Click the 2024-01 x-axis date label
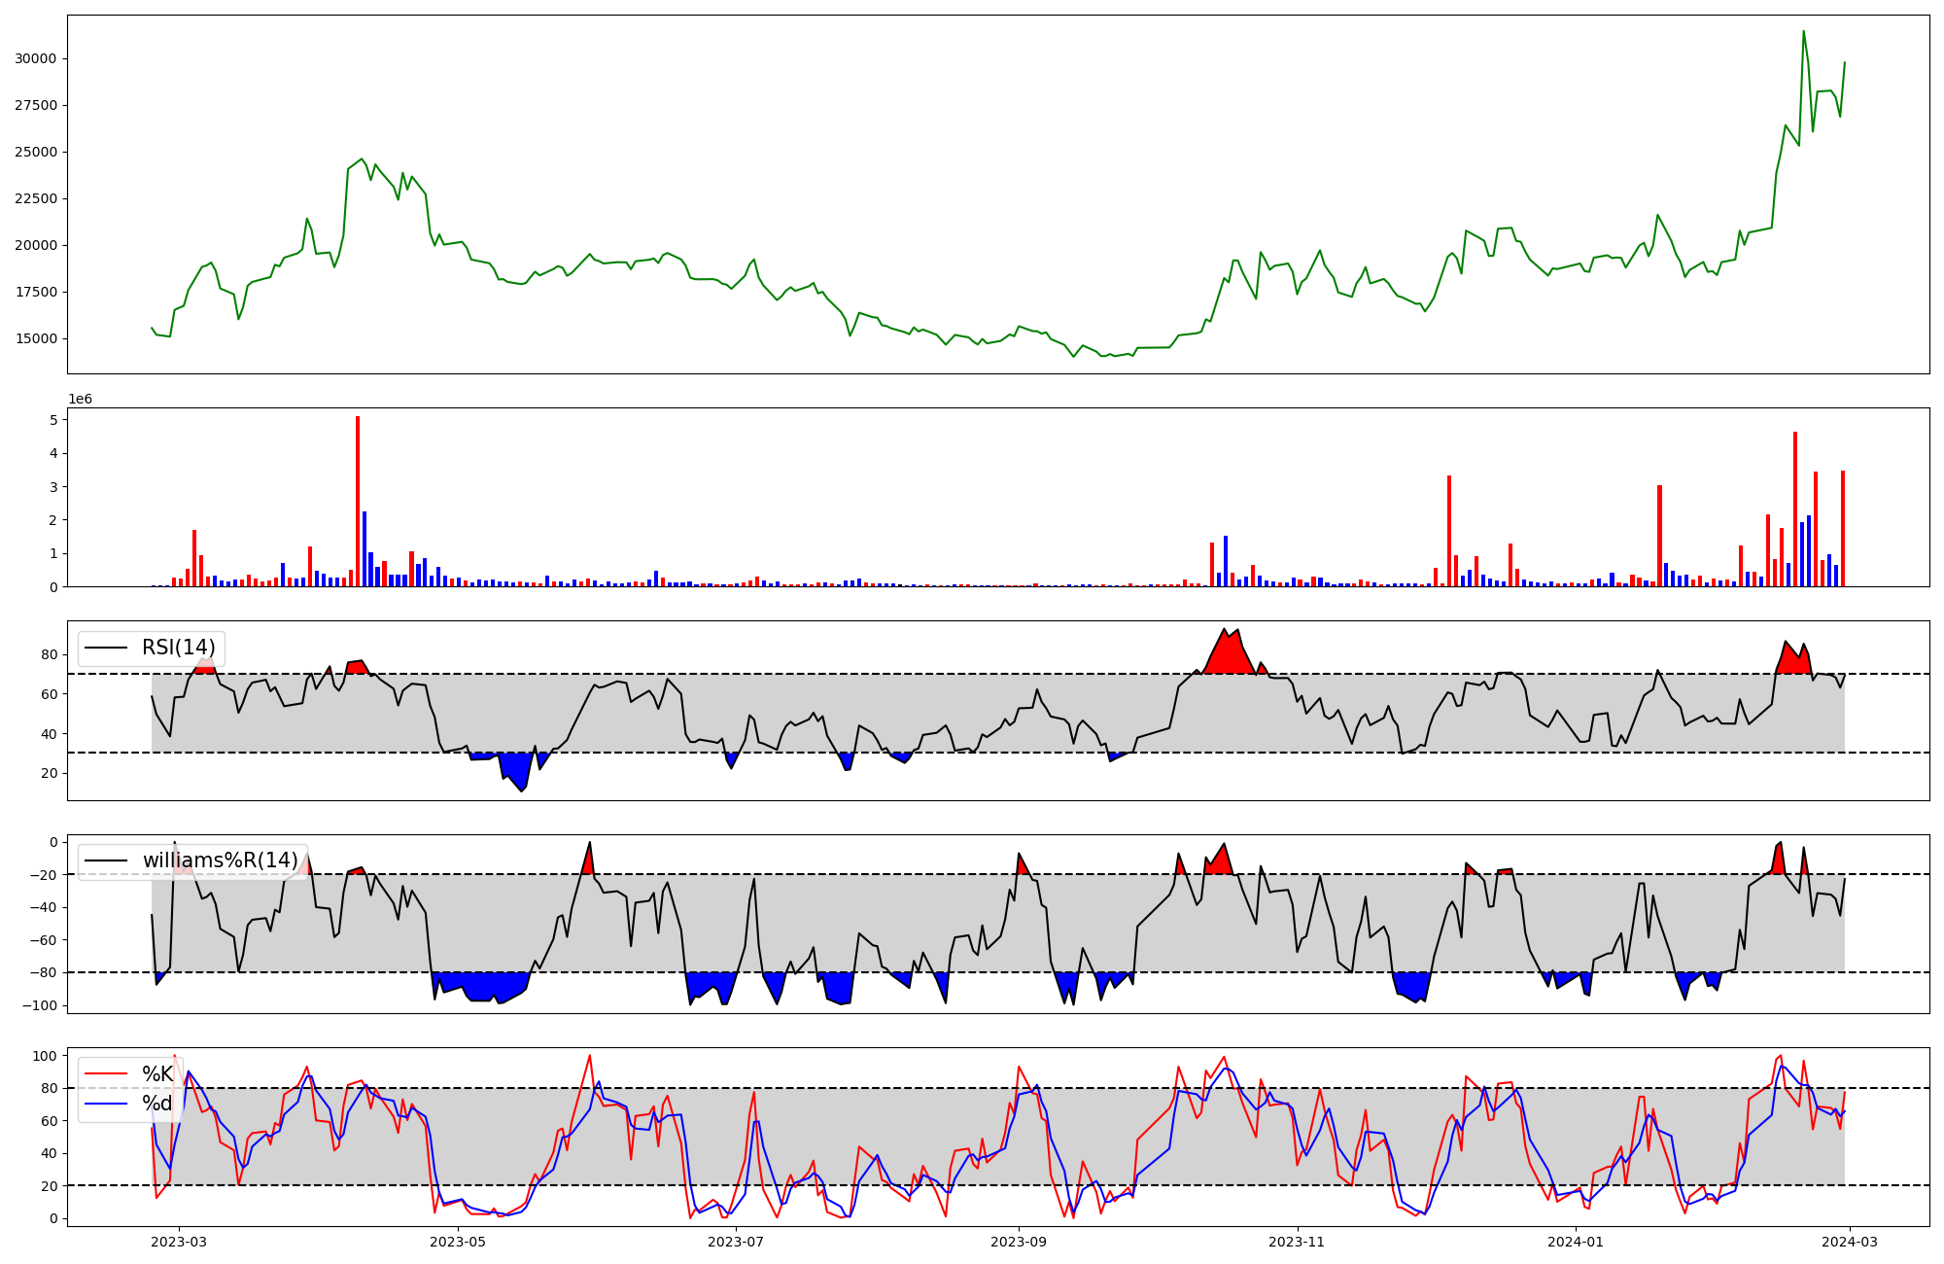The height and width of the screenshot is (1264, 1944). click(1576, 1242)
